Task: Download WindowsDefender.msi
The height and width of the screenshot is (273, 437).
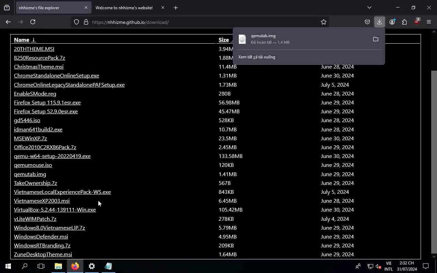Action: (41, 236)
